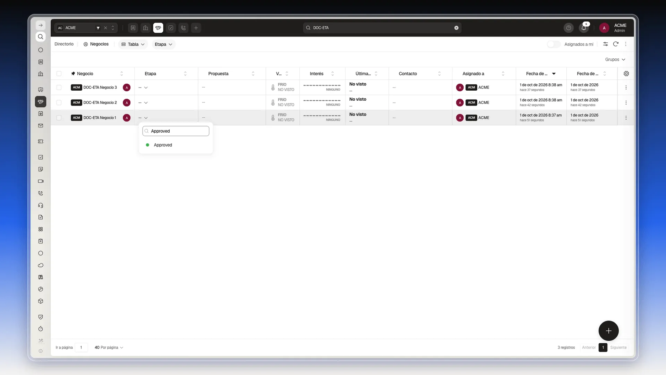The height and width of the screenshot is (375, 666).
Task: Click the notifications bell icon
Action: pos(584,28)
